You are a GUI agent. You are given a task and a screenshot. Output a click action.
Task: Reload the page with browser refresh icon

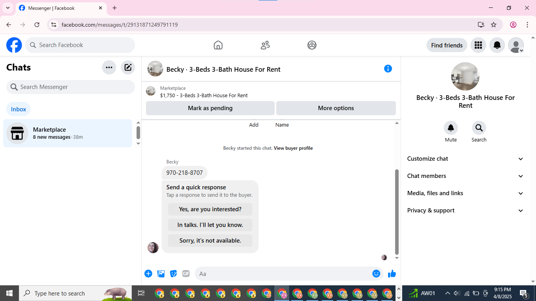tap(37, 25)
